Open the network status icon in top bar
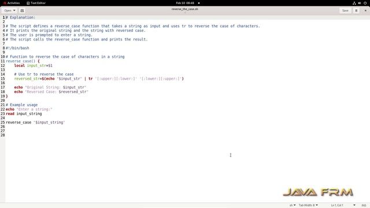Screen dimensions: 370x208 pos(354,3)
